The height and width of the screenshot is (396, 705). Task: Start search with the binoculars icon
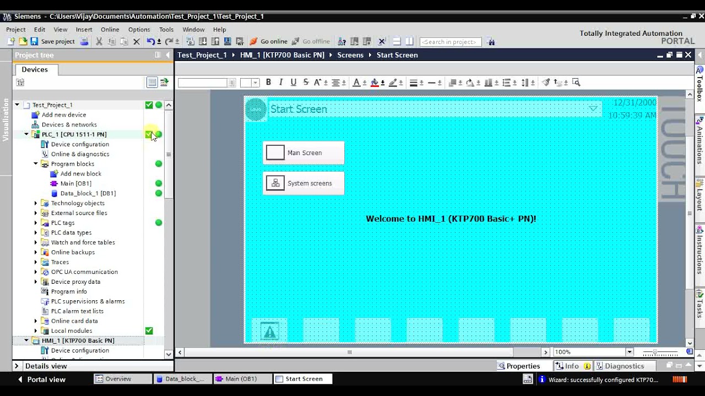pyautogui.click(x=491, y=42)
